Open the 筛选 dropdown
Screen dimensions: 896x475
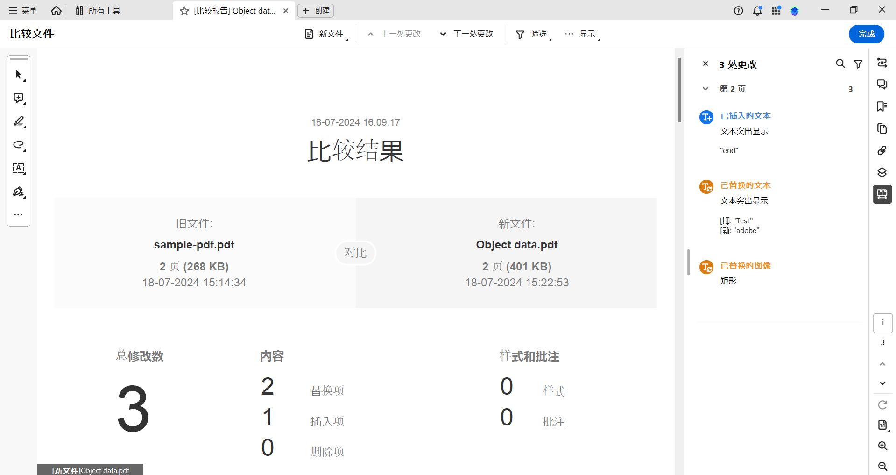click(532, 34)
